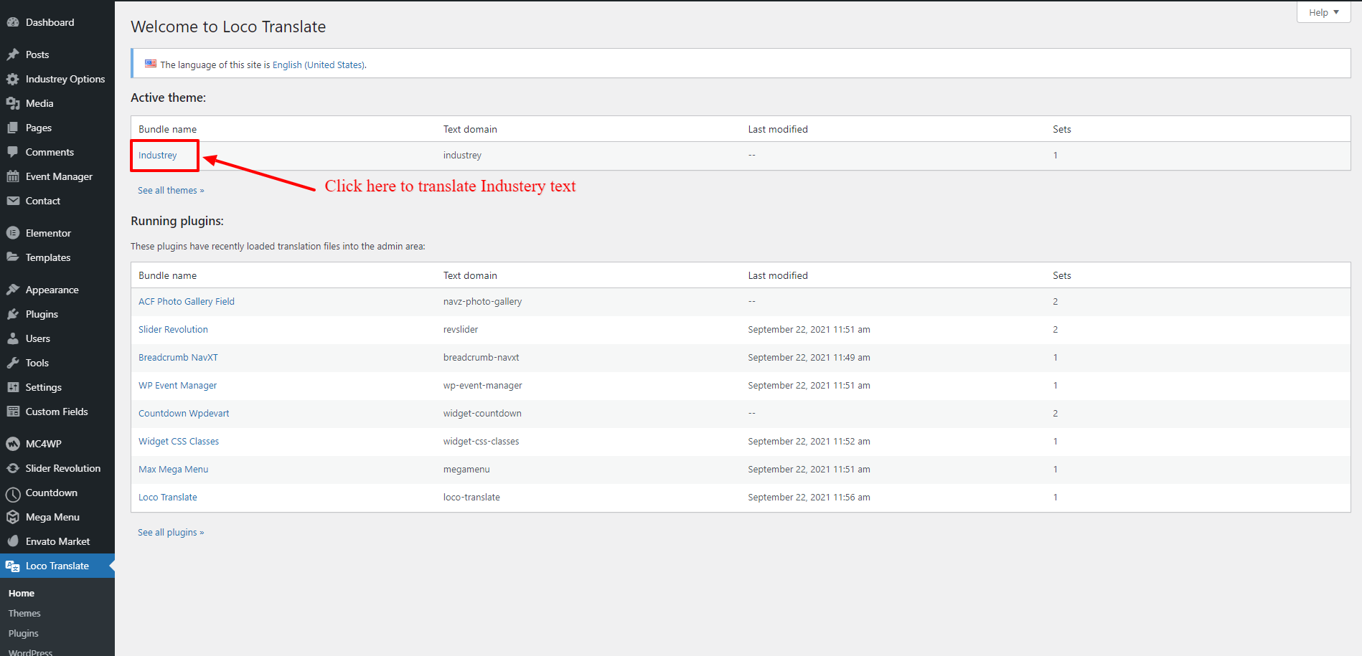This screenshot has width=1362, height=656.
Task: Open the Industrey theme bundle link
Action: [157, 155]
